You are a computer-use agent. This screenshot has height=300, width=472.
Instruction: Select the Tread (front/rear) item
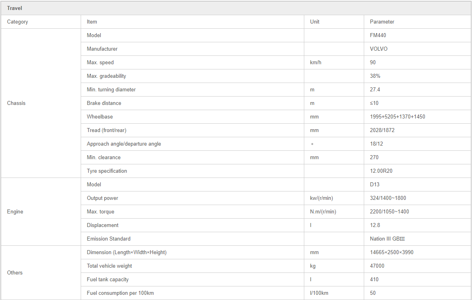click(107, 130)
